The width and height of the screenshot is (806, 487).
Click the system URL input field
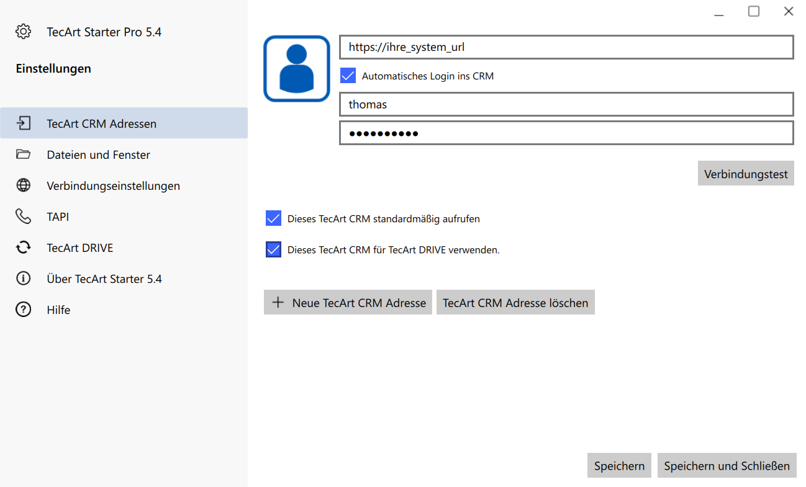click(566, 47)
